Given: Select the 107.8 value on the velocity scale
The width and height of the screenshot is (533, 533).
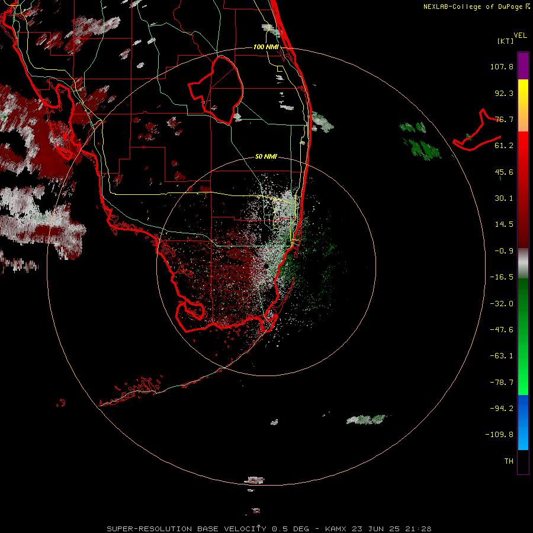Looking at the screenshot, I should pyautogui.click(x=502, y=66).
